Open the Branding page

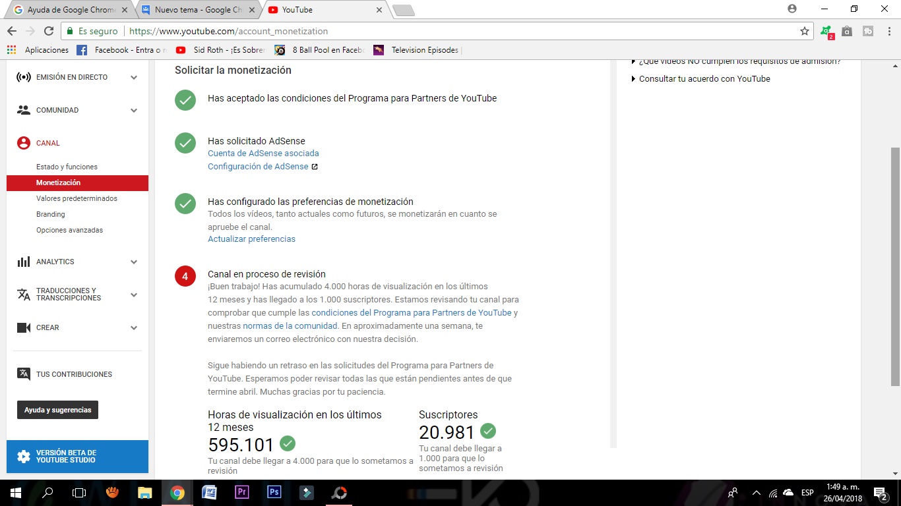pos(51,214)
